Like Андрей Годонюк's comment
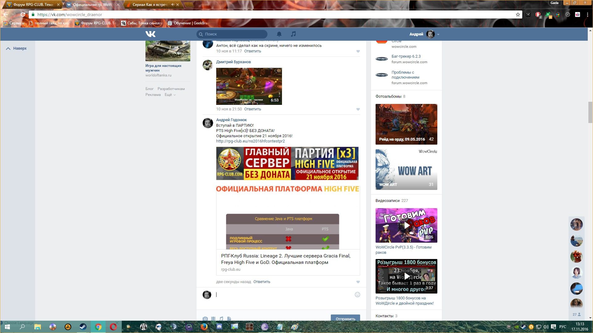This screenshot has height=333, width=593. pos(358,282)
